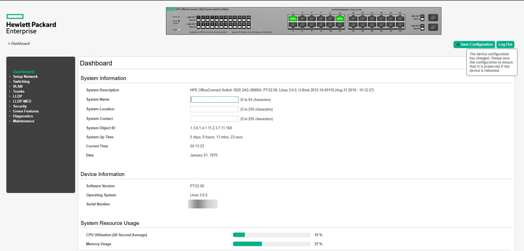This screenshot has width=524, height=251.
Task: Focus the System Location input field
Action: (x=214, y=109)
